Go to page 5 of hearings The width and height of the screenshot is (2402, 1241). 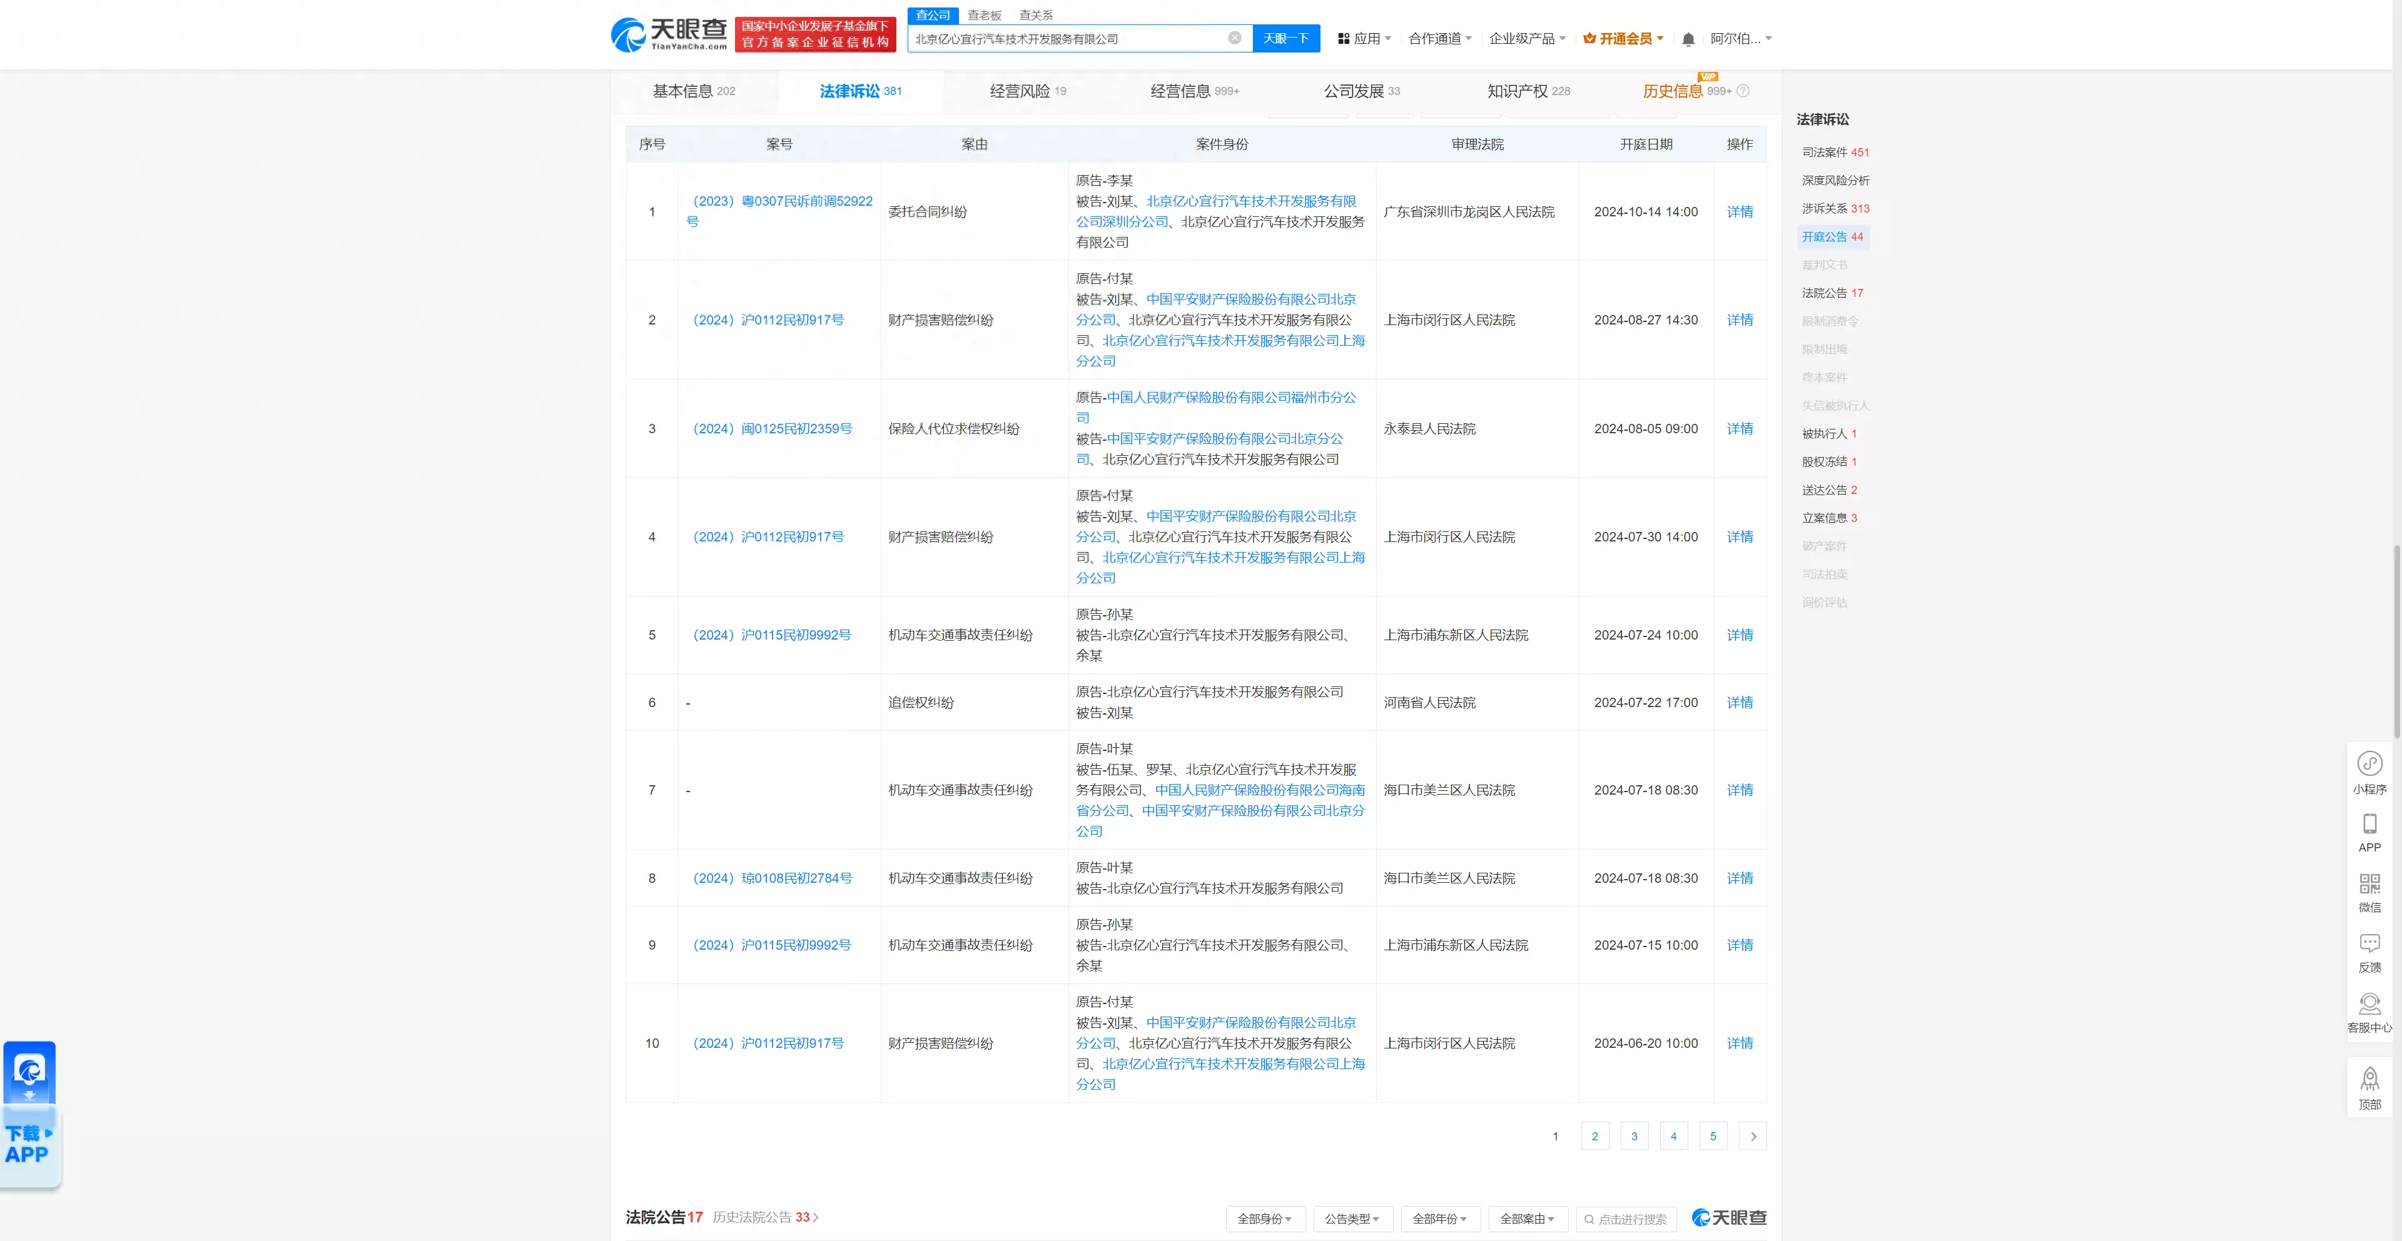pos(1713,1136)
